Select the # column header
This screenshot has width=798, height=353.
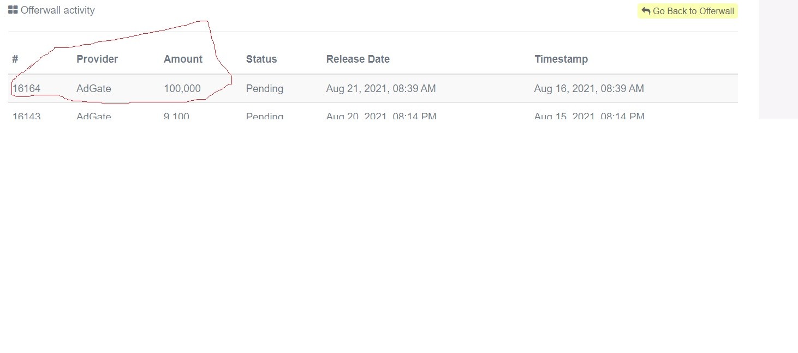[x=15, y=59]
